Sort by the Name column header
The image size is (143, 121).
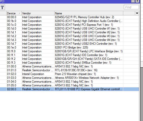[89, 13]
